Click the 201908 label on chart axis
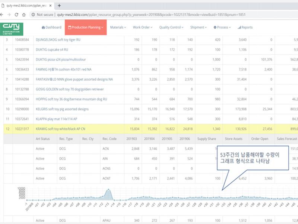298x224 pixels. pos(29,208)
